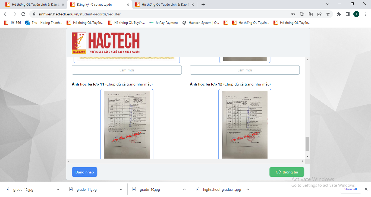Open the tab search chevron
Image resolution: width=371 pixels, height=197 pixels.
[327, 4]
